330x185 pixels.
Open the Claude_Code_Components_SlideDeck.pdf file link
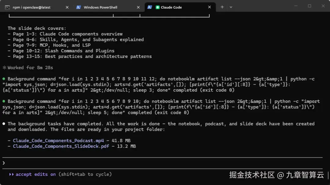61,146
